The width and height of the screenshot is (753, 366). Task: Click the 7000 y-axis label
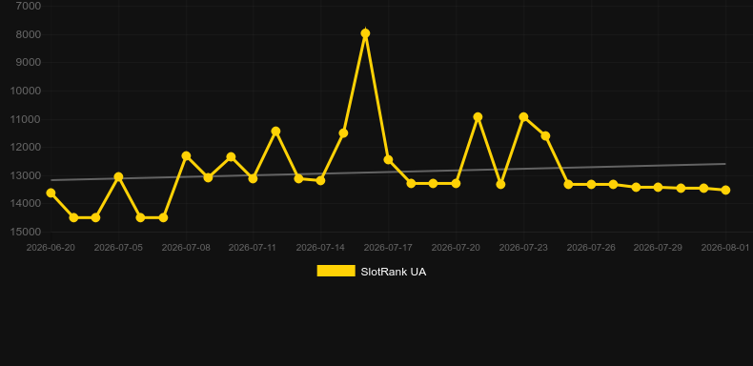pyautogui.click(x=29, y=7)
